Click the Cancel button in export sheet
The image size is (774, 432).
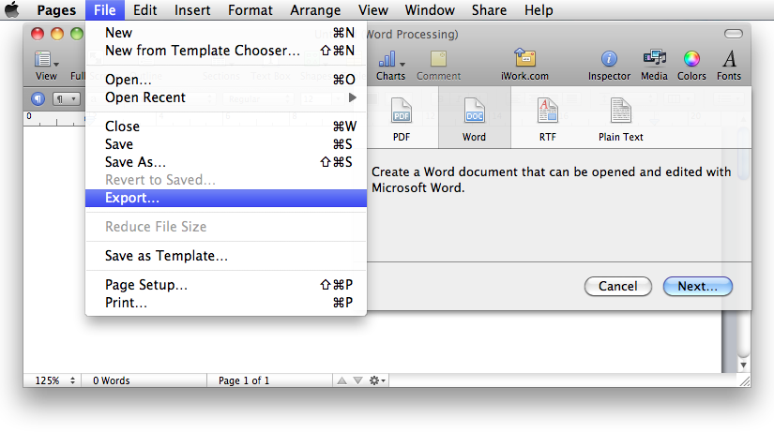(618, 286)
